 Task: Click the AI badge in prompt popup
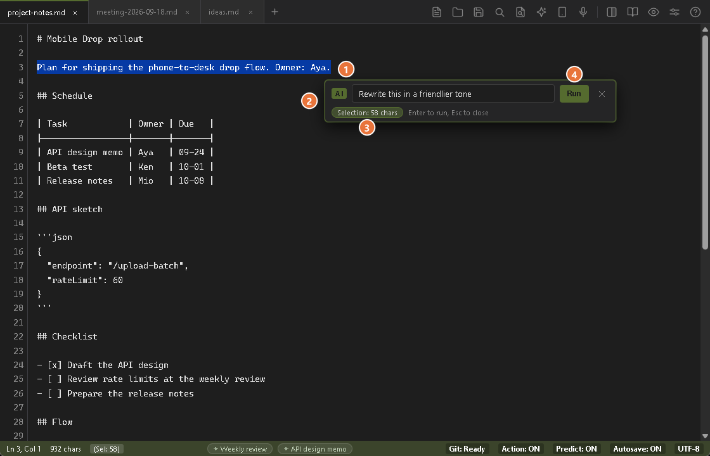339,94
